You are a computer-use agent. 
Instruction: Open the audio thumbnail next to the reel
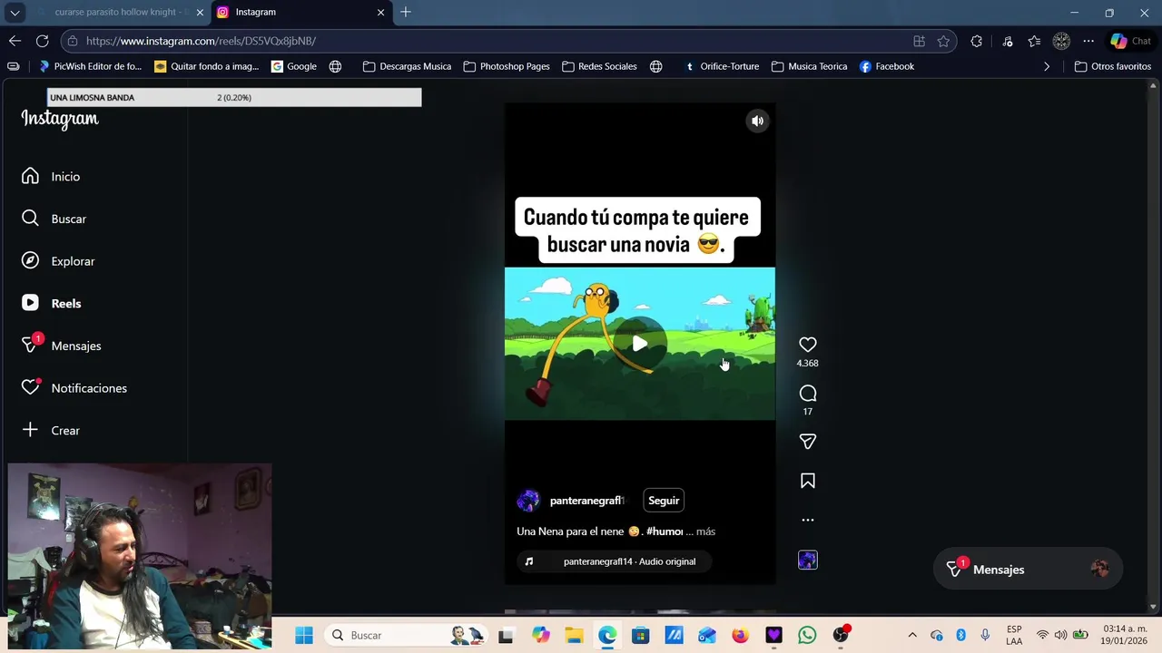(808, 560)
